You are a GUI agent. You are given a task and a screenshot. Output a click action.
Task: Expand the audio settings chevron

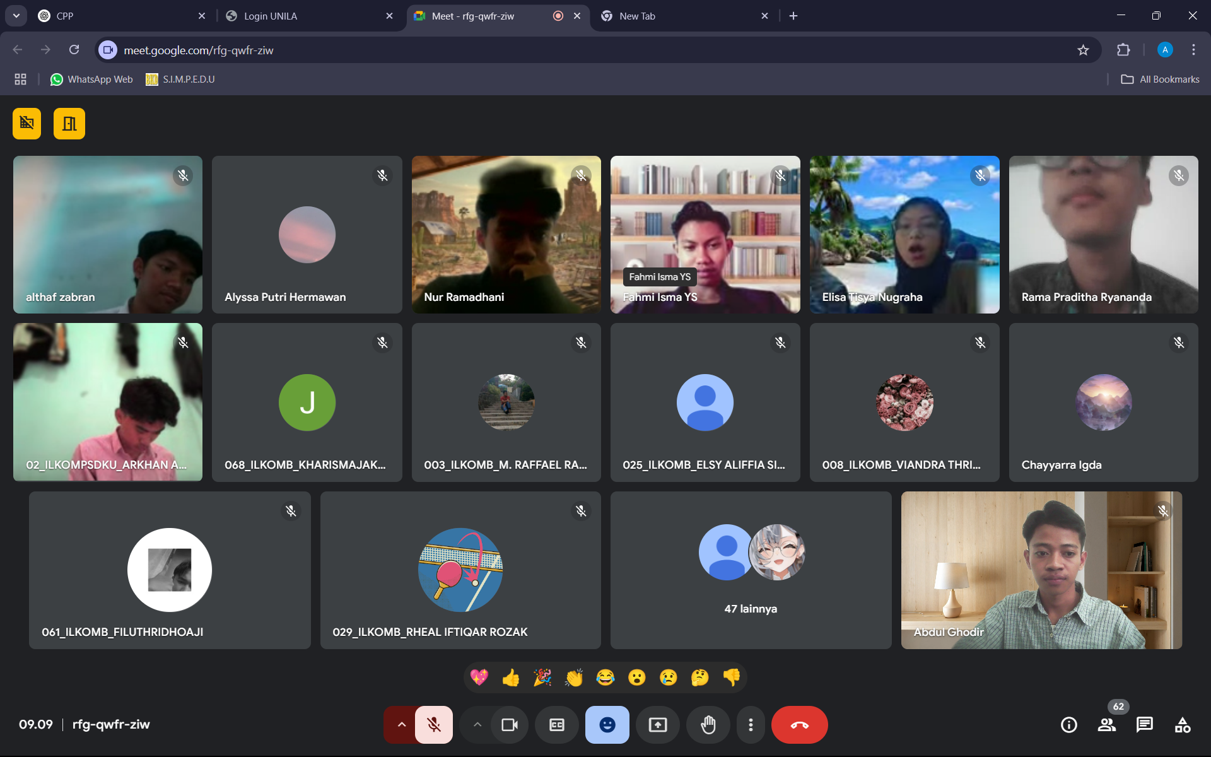401,725
